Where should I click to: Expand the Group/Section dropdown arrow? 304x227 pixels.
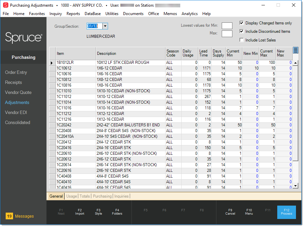tap(105, 26)
